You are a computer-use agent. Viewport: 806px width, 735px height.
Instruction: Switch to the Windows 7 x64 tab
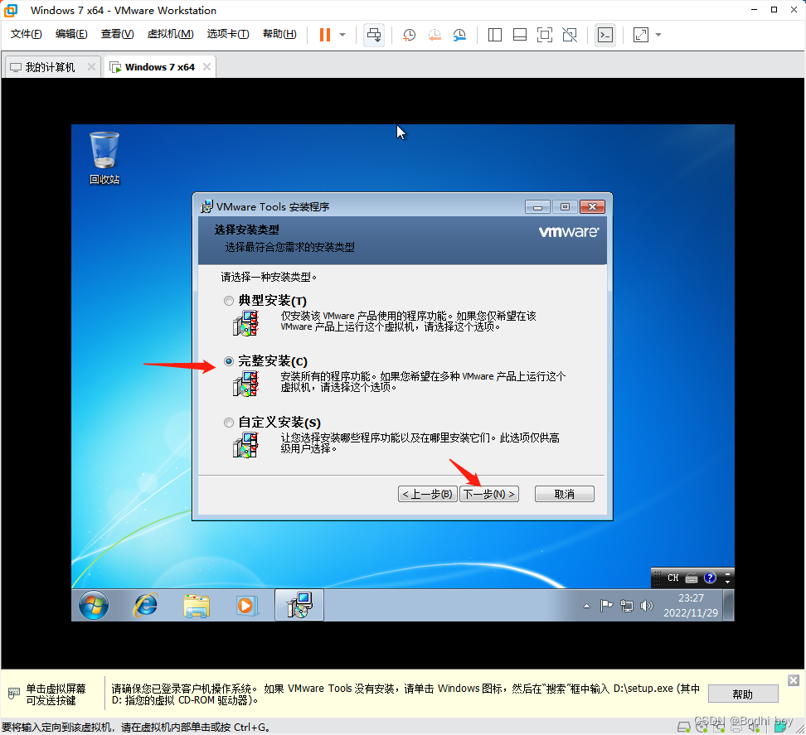pos(159,67)
